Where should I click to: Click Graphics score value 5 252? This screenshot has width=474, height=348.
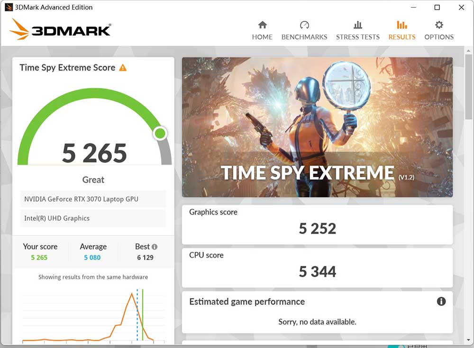click(318, 228)
